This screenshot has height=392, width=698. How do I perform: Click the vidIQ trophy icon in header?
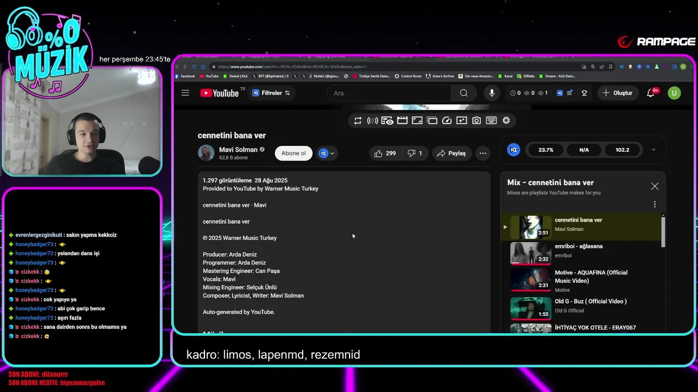pyautogui.click(x=584, y=93)
